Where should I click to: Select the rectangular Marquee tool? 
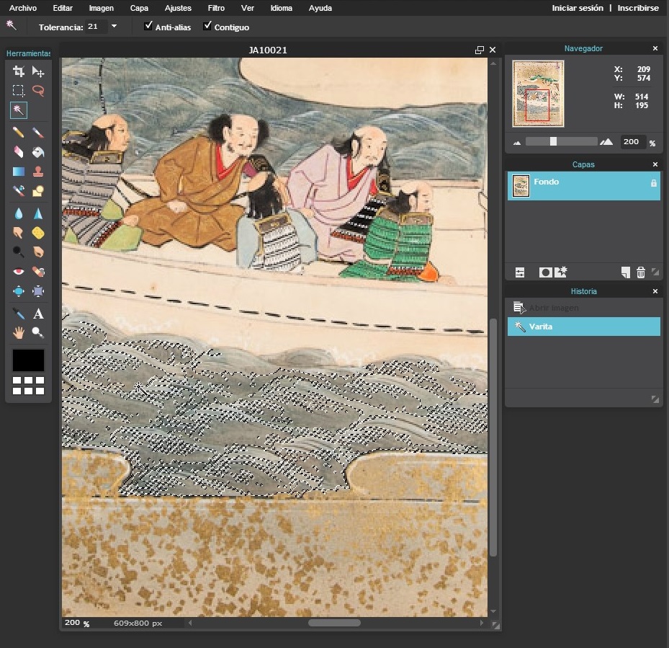pyautogui.click(x=18, y=91)
